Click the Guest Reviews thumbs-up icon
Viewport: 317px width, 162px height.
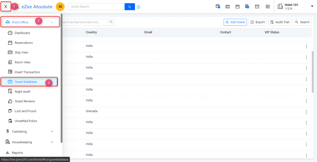(10, 101)
